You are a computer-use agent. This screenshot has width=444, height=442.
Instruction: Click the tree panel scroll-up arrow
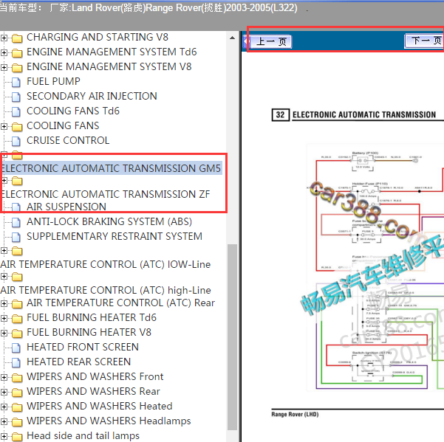point(232,38)
